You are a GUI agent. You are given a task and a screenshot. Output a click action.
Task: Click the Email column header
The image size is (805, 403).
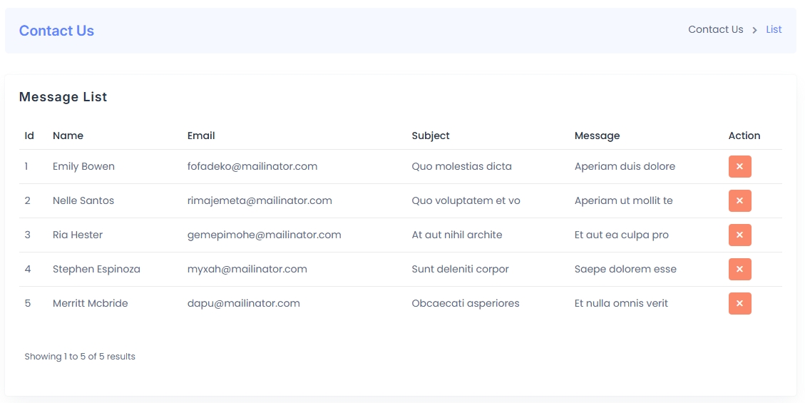tap(201, 136)
